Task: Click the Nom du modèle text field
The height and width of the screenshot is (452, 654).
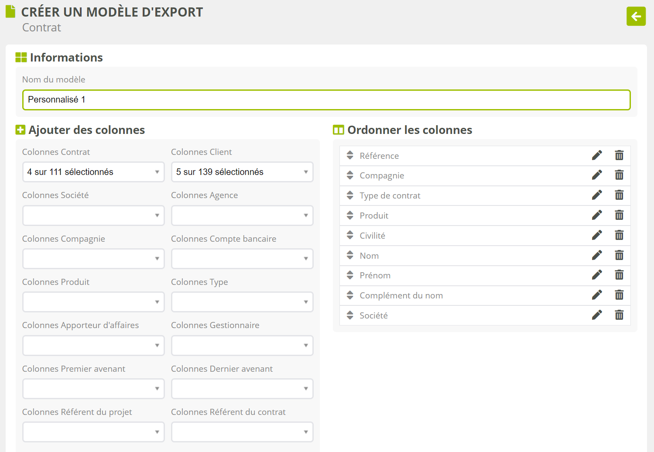Action: 326,100
